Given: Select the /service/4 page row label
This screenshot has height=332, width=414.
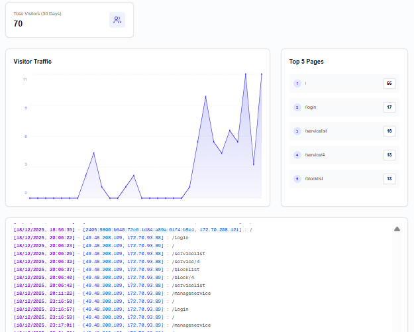Looking at the screenshot, I should 315,155.
